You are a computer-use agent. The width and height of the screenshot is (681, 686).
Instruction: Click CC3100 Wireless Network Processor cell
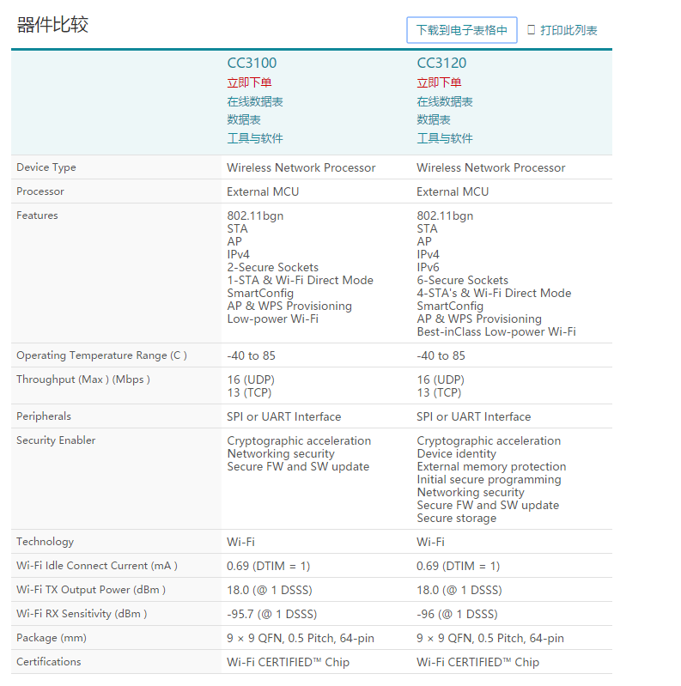301,167
